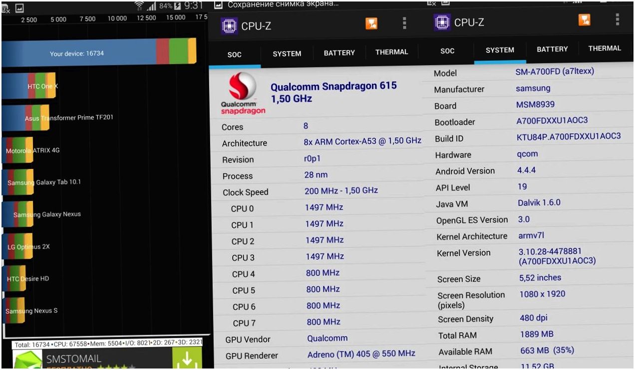Tap Hardware value 'qcom'
The width and height of the screenshot is (635, 370).
528,154
